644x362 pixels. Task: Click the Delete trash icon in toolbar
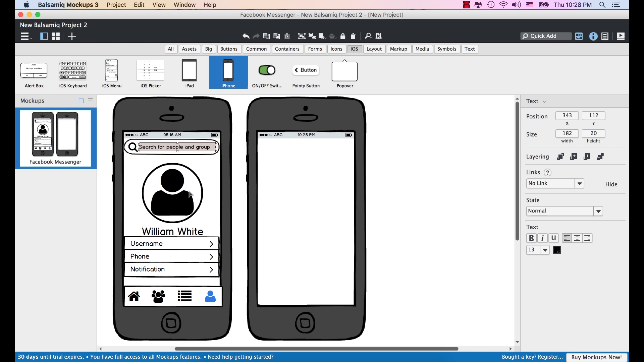[x=353, y=36]
